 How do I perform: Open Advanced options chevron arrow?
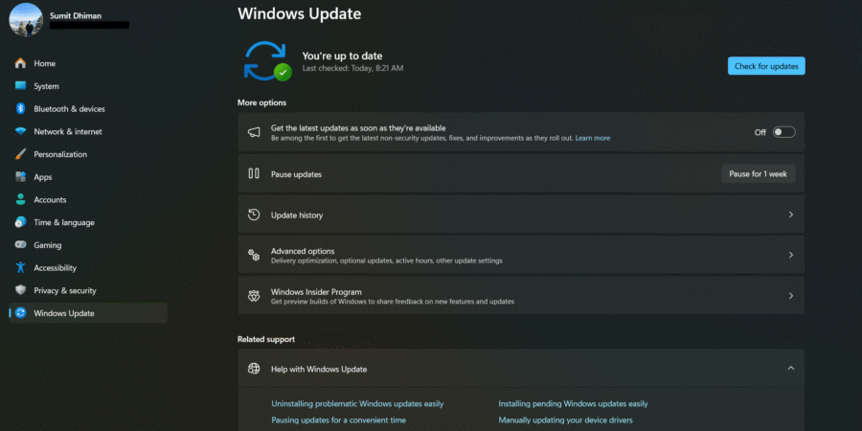click(x=791, y=255)
